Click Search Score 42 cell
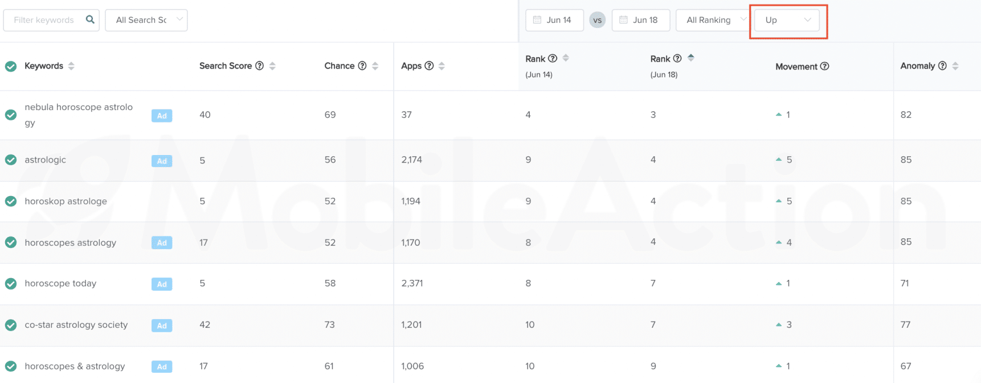 pos(205,325)
